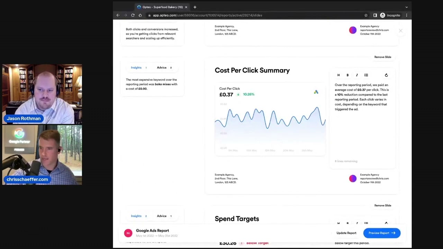443x249 pixels.
Task: Toggle italic formatting in the text toolbar
Action: click(357, 75)
